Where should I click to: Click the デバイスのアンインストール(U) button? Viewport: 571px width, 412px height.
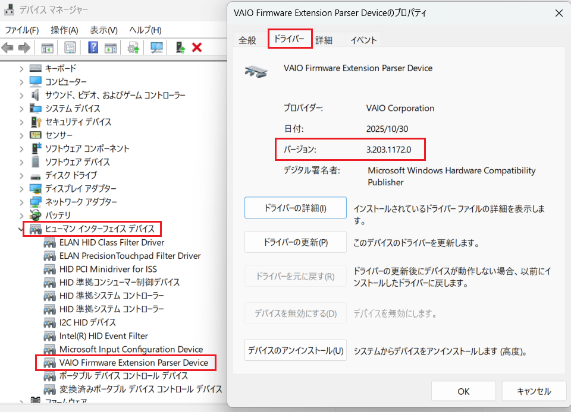pyautogui.click(x=295, y=350)
